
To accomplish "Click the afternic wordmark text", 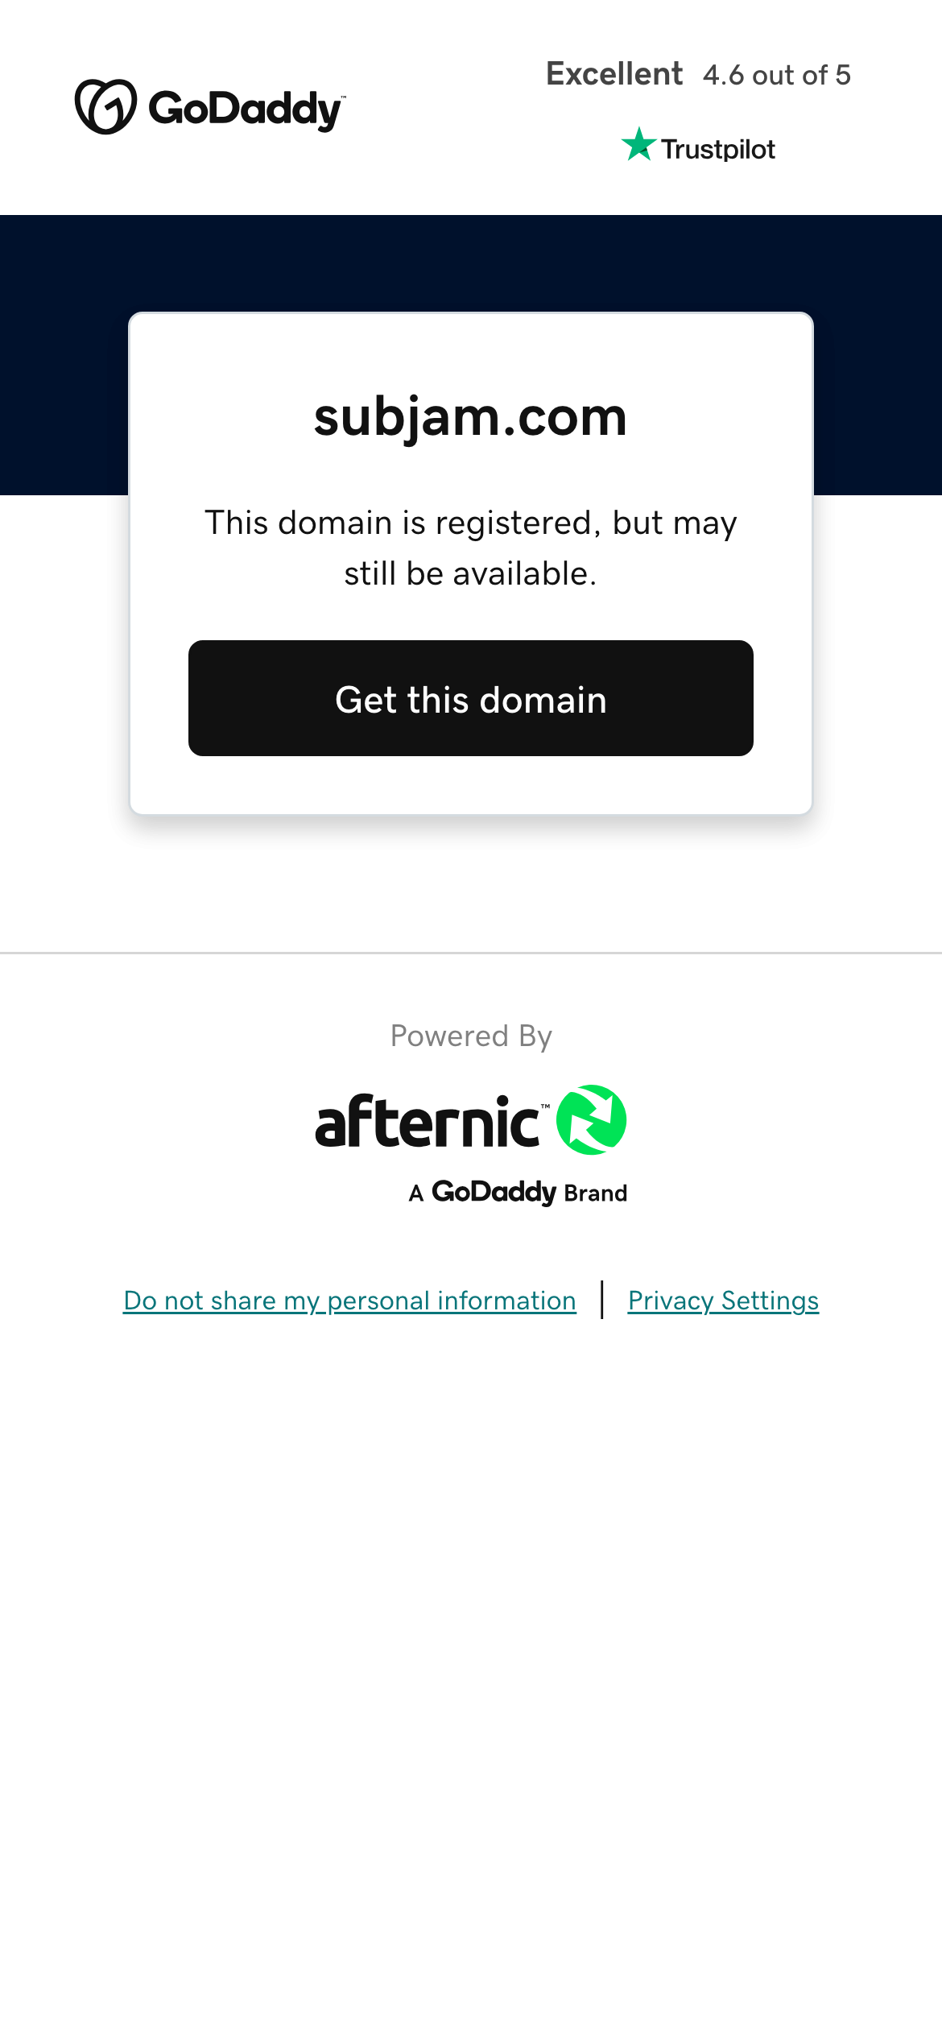I will 427,1121.
